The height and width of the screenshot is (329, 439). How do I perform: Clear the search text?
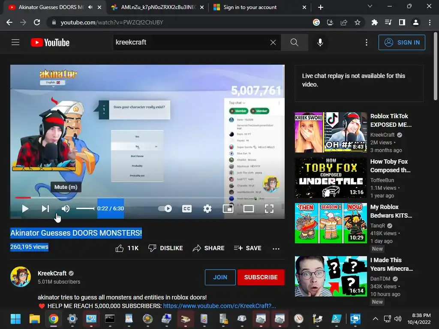pyautogui.click(x=273, y=42)
